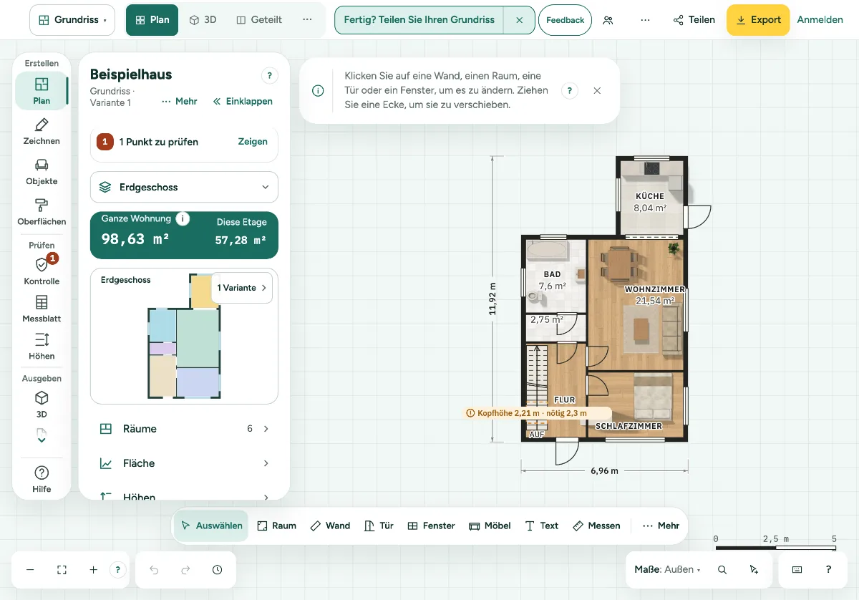Image resolution: width=859 pixels, height=600 pixels.
Task: Click the magnifier search icon beside Maße
Action: click(722, 570)
